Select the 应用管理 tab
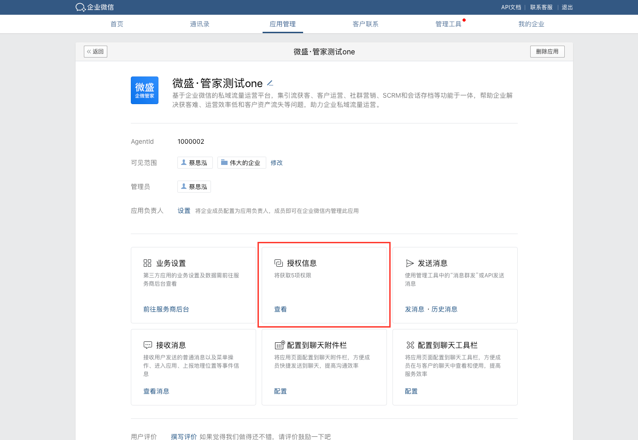This screenshot has width=638, height=440. tap(283, 24)
